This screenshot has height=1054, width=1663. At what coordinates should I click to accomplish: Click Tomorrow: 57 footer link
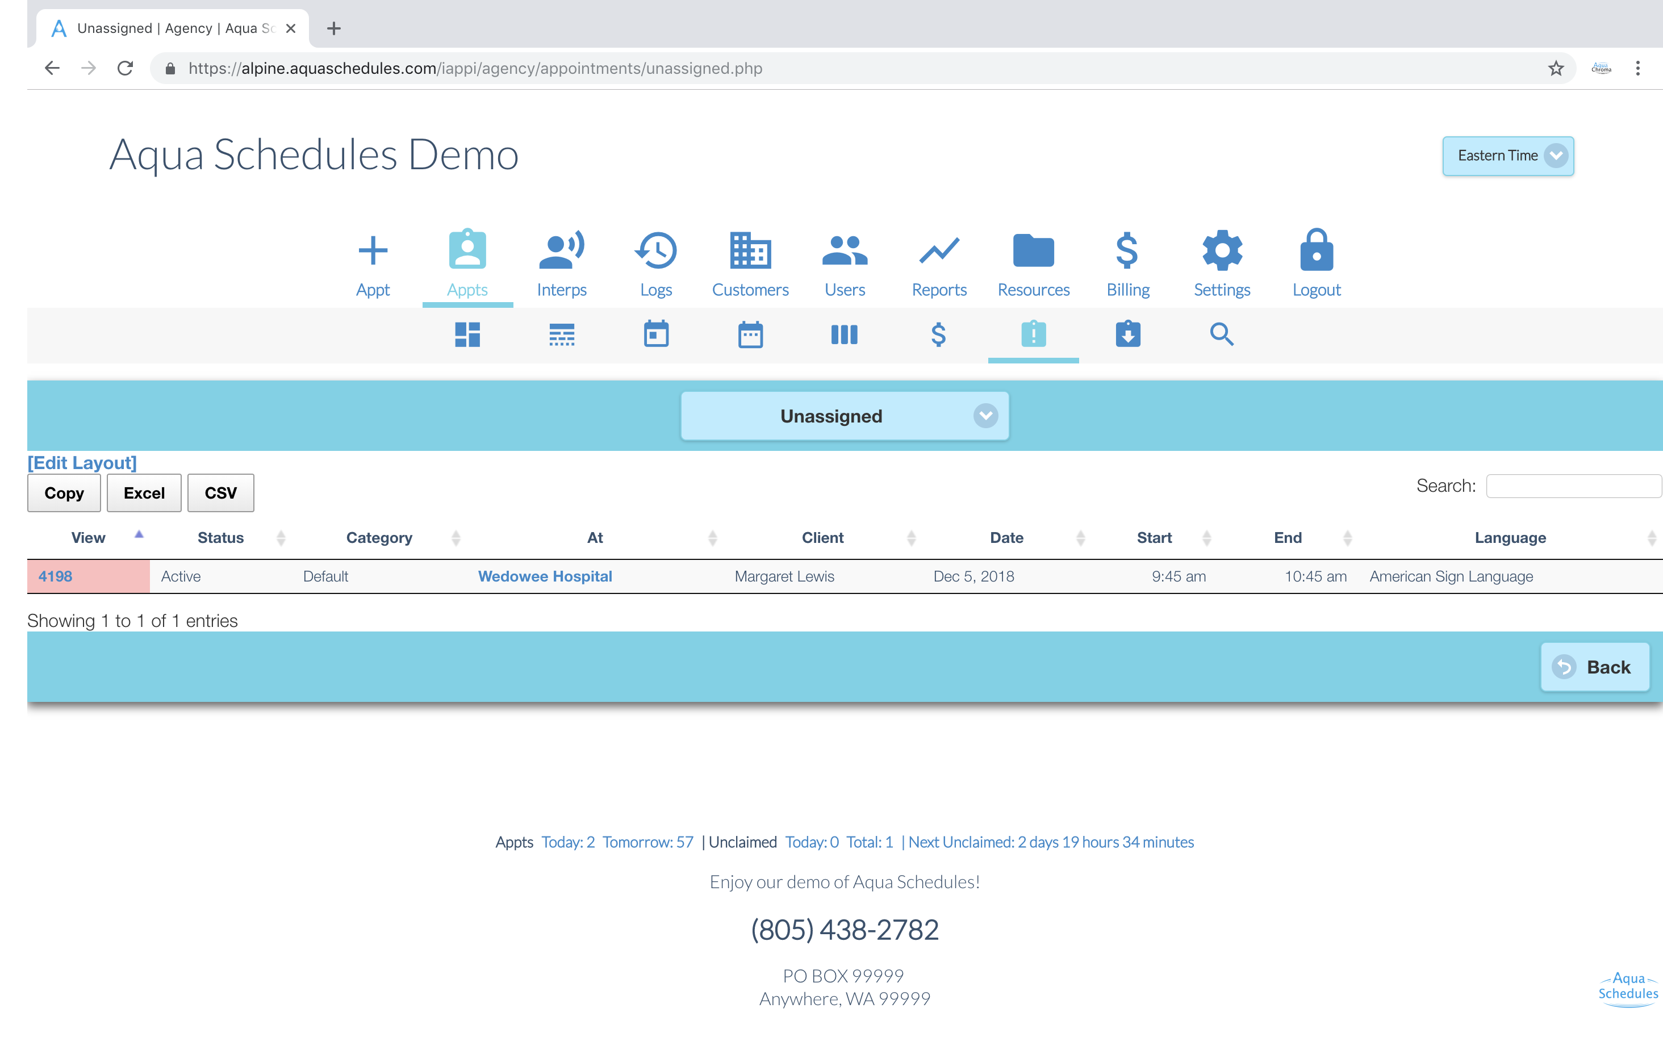648,843
